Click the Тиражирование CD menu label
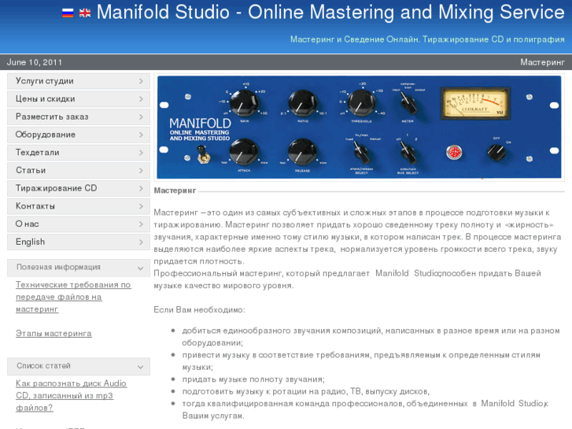 pyautogui.click(x=56, y=188)
